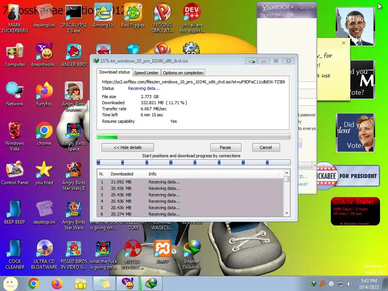Switch to the Download status tab

click(x=114, y=72)
